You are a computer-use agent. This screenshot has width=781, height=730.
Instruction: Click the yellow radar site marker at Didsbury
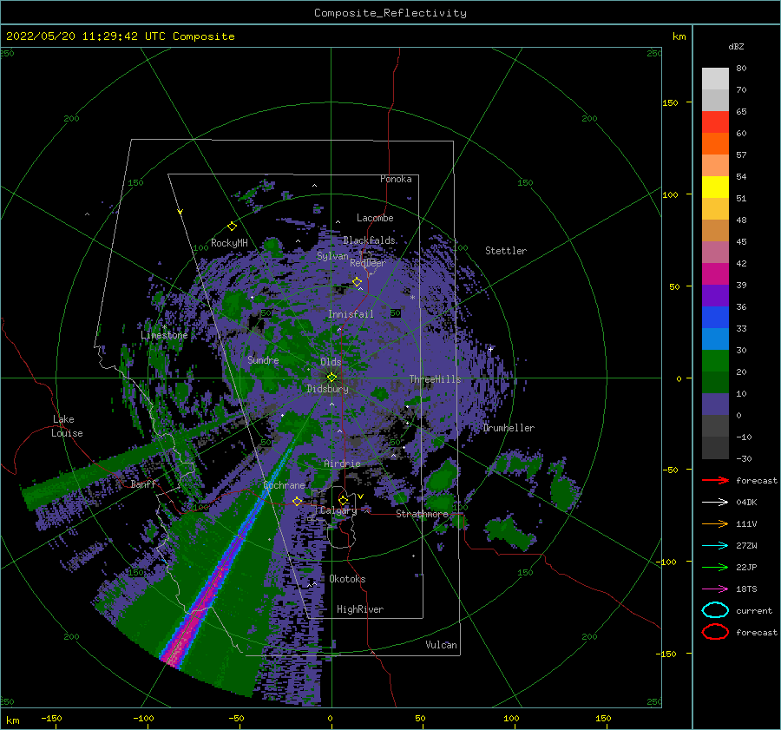pos(331,378)
